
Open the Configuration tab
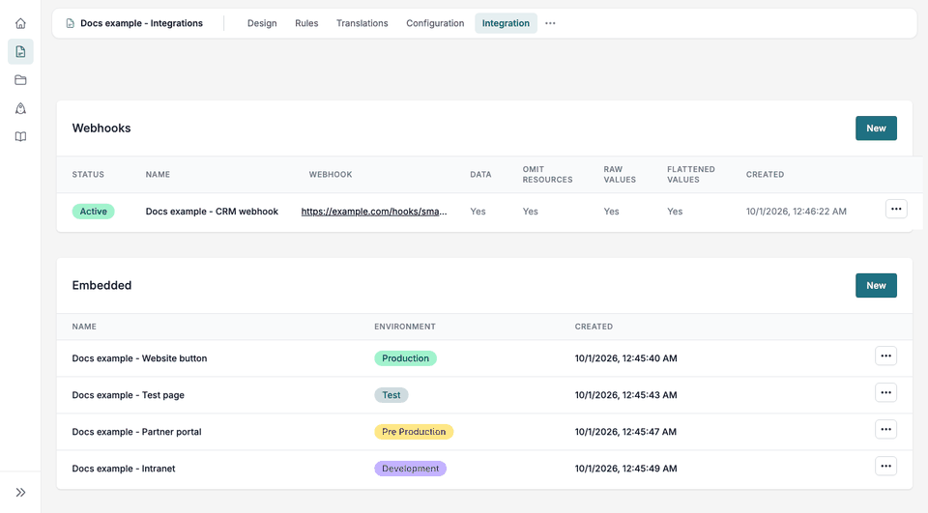435,23
